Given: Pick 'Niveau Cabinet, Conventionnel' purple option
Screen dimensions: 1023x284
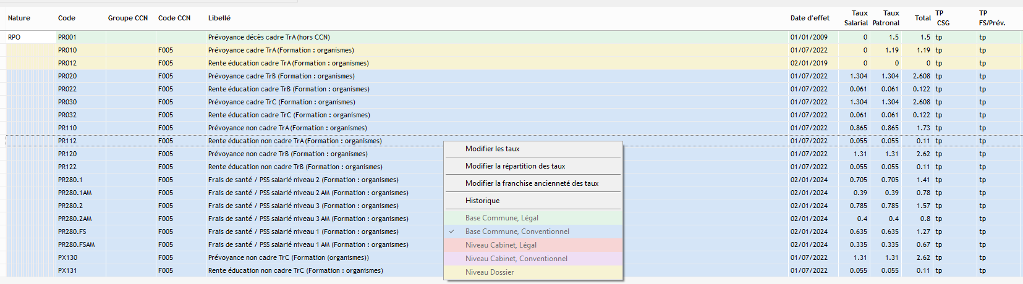Looking at the screenshot, I should tap(516, 259).
